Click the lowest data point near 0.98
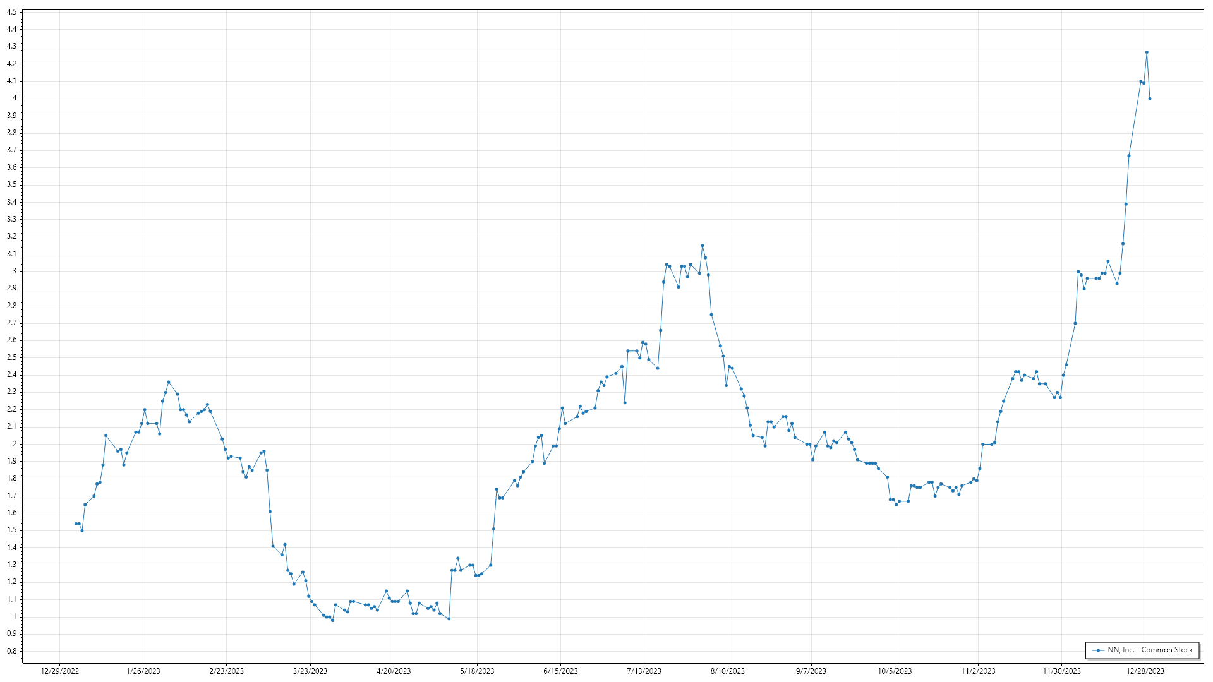1213x682 pixels. click(333, 620)
